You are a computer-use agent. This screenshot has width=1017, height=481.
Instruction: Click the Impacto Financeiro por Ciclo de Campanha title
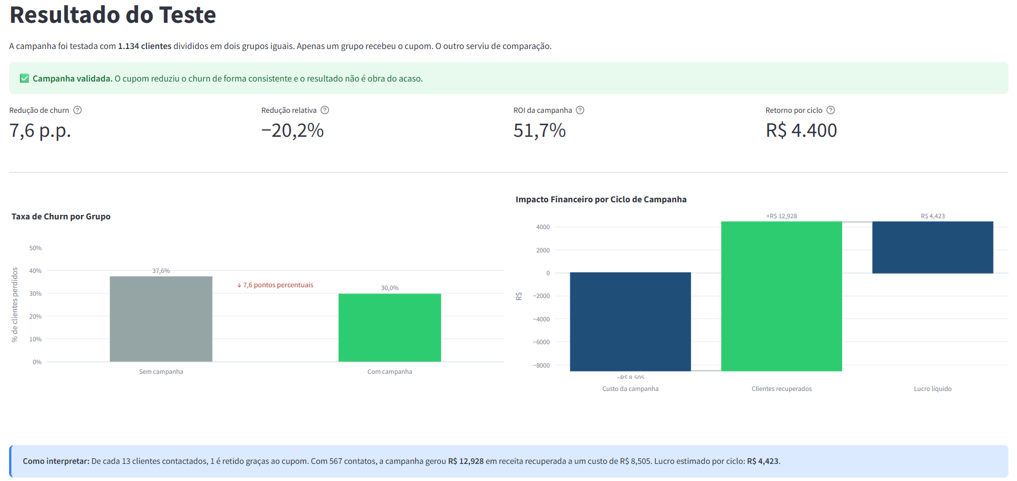coord(601,199)
